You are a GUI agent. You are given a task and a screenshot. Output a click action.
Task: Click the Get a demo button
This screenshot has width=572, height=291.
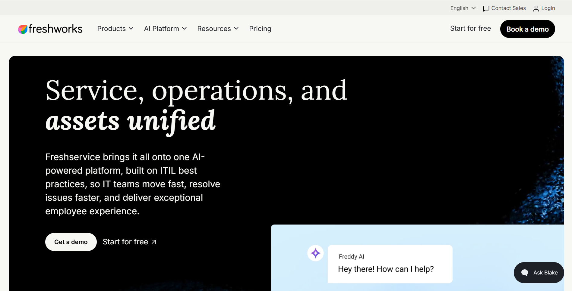(x=71, y=242)
